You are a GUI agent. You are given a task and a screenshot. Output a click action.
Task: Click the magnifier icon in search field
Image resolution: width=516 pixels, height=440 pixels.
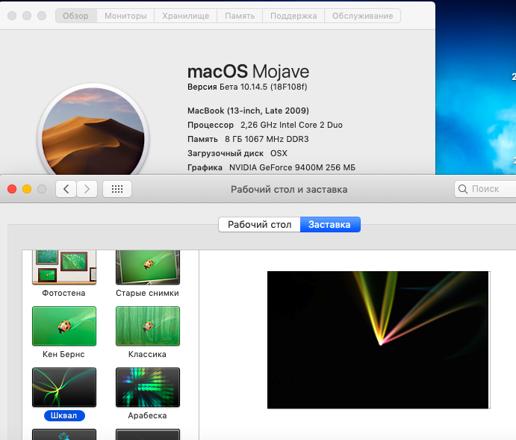coord(463,189)
